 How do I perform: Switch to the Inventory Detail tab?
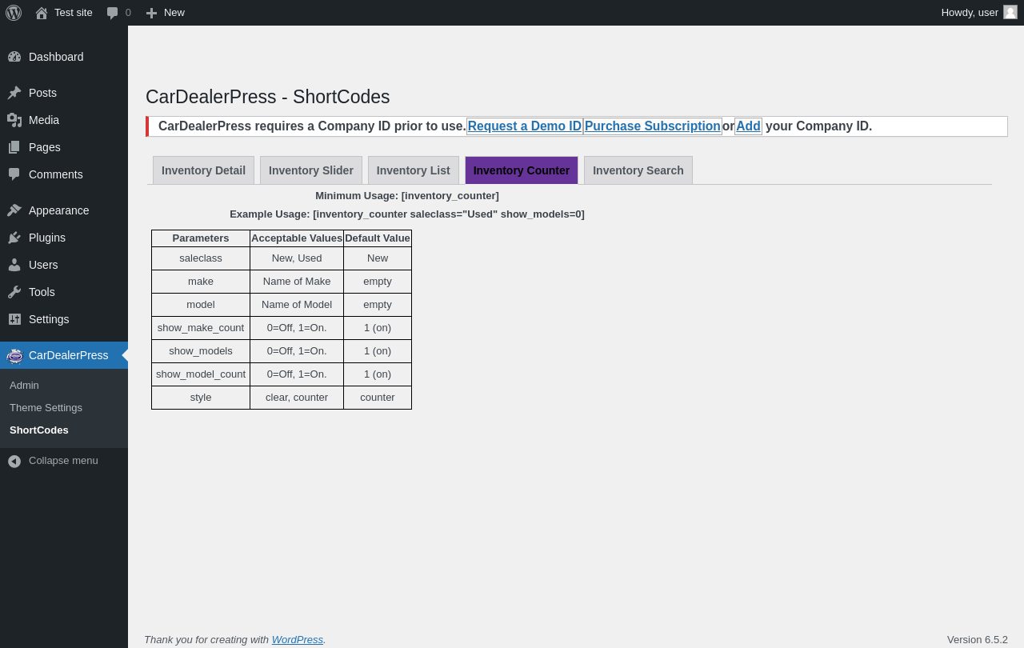point(203,170)
